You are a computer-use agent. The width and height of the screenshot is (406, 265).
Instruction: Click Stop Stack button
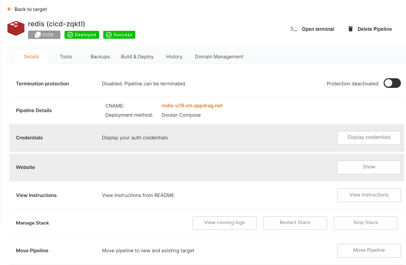[x=365, y=223]
